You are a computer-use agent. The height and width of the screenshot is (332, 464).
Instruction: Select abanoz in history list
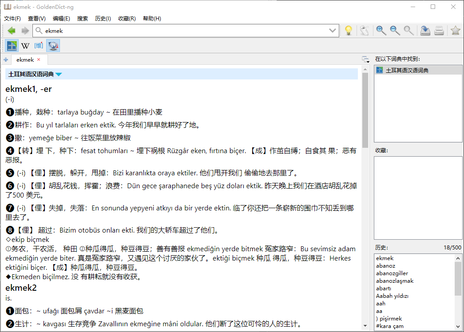tap(385, 266)
